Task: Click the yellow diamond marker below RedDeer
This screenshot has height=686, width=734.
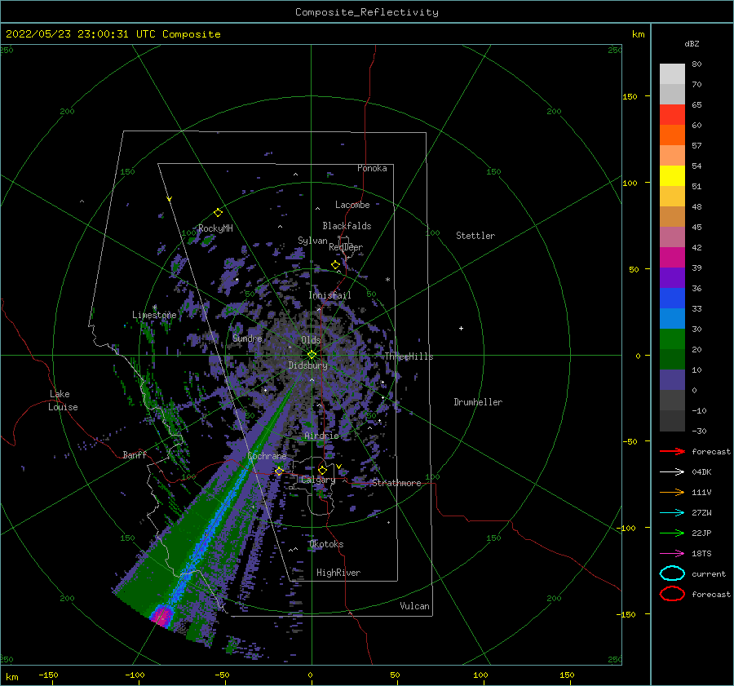Action: 335,265
